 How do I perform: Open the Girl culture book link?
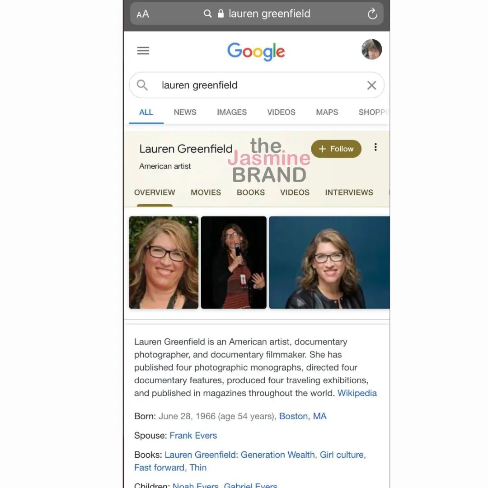[x=342, y=455]
